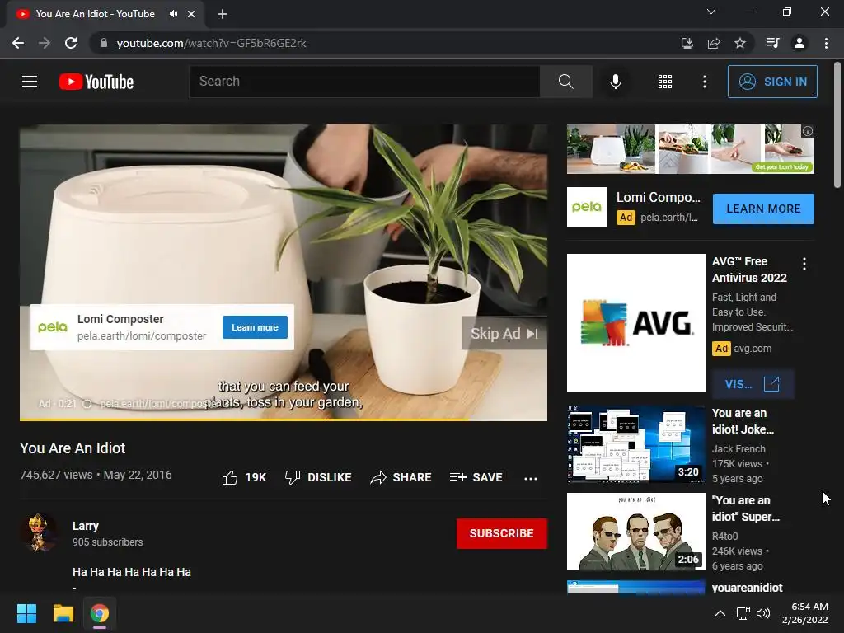Open AVG ad options three-dot menu

pyautogui.click(x=804, y=264)
